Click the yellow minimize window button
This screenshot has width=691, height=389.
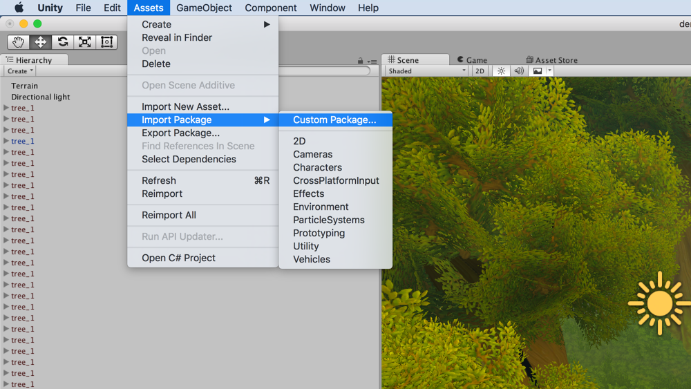coord(23,23)
